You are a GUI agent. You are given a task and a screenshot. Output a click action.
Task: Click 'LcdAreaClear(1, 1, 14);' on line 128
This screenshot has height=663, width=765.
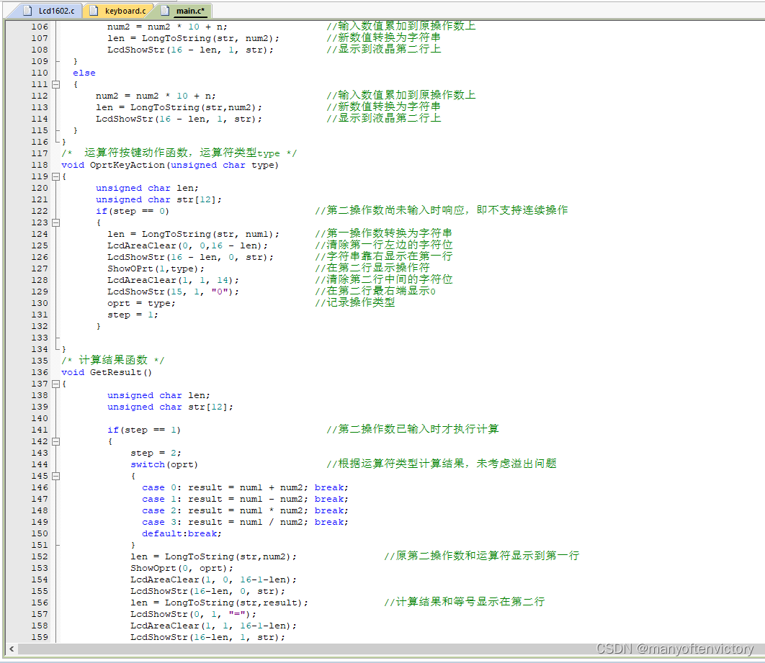click(173, 280)
